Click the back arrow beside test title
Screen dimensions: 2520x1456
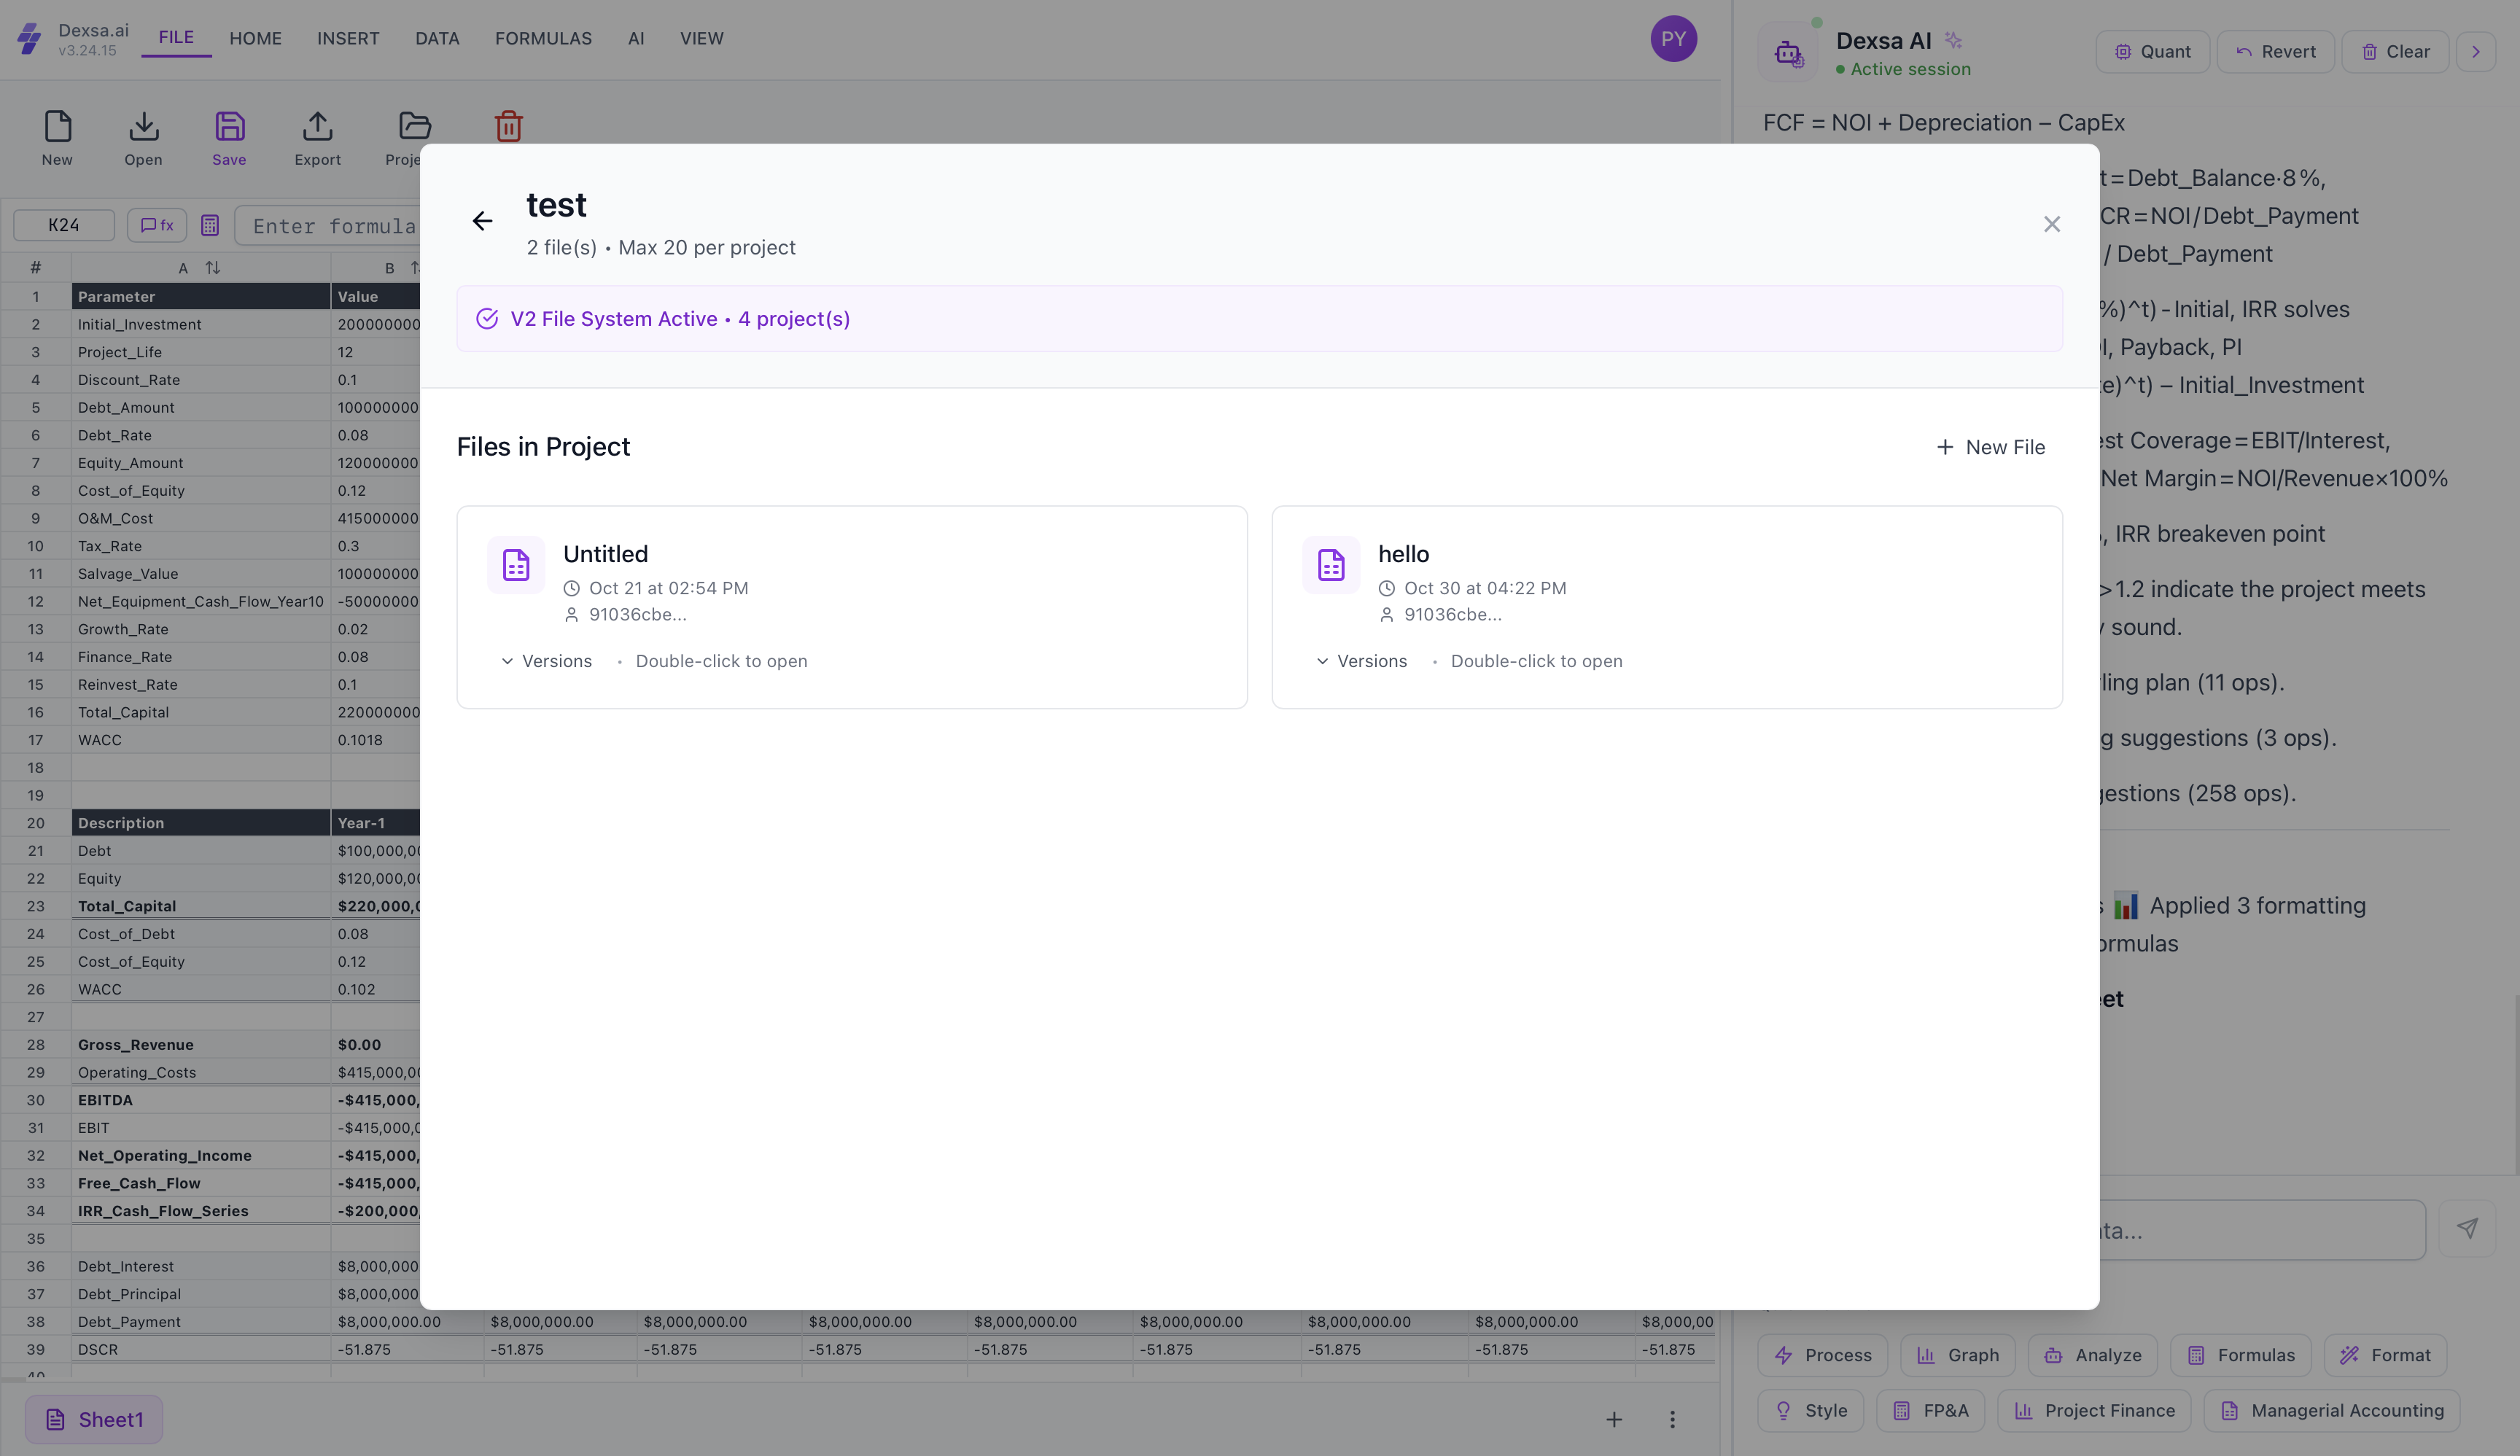pos(482,221)
